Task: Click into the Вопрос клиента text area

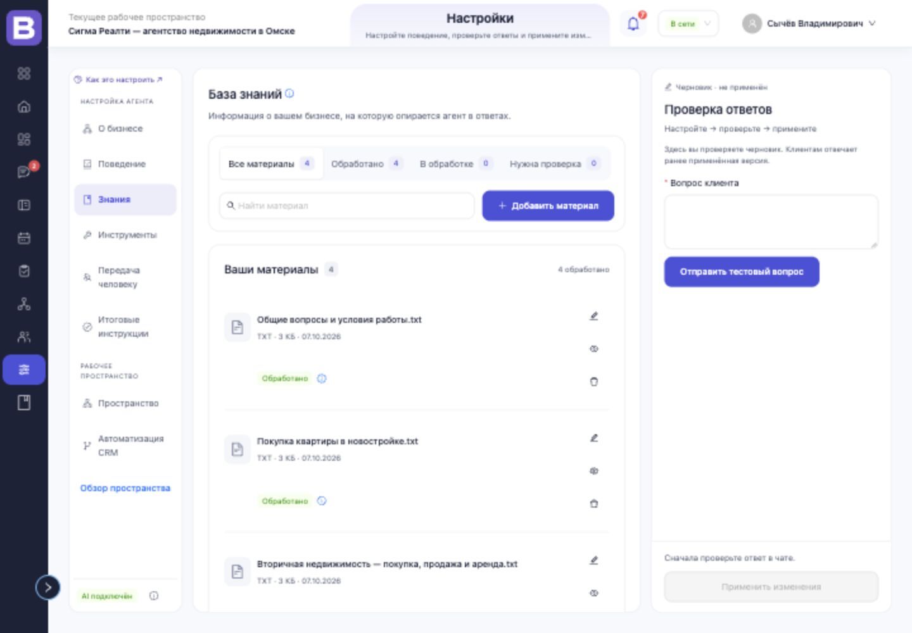Action: click(x=771, y=222)
